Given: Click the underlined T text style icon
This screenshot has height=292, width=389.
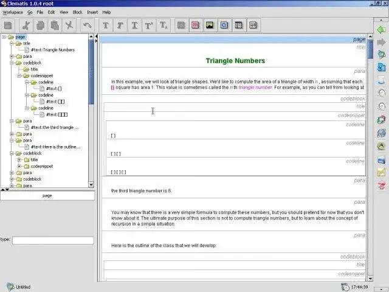Looking at the screenshot, I should click(x=134, y=26).
